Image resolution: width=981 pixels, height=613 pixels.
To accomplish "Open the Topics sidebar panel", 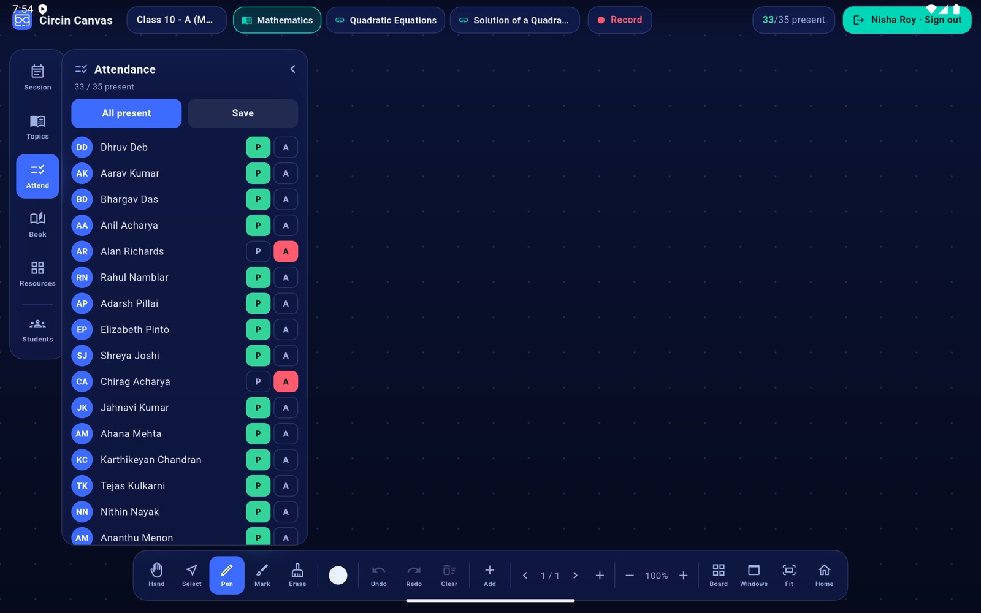I will tap(37, 127).
